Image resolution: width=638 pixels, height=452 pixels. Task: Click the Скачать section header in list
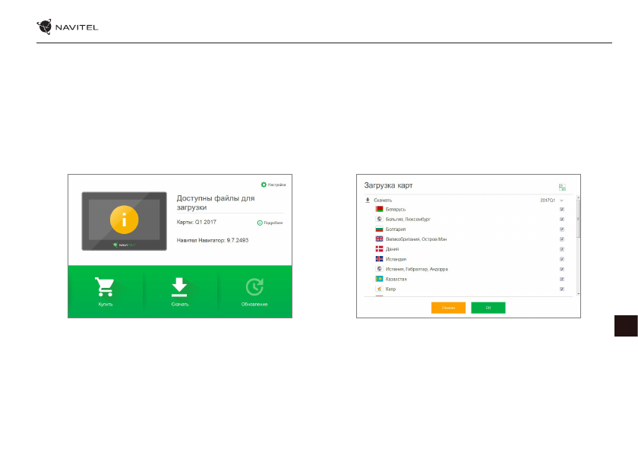[383, 201]
